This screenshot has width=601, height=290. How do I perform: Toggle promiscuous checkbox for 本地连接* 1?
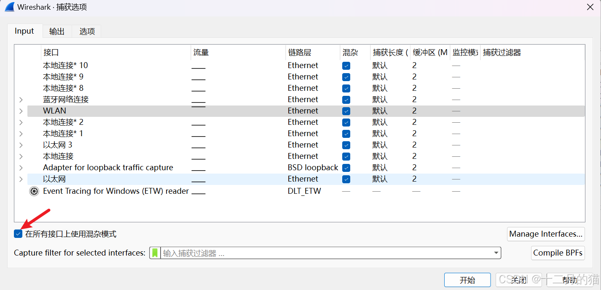point(346,134)
